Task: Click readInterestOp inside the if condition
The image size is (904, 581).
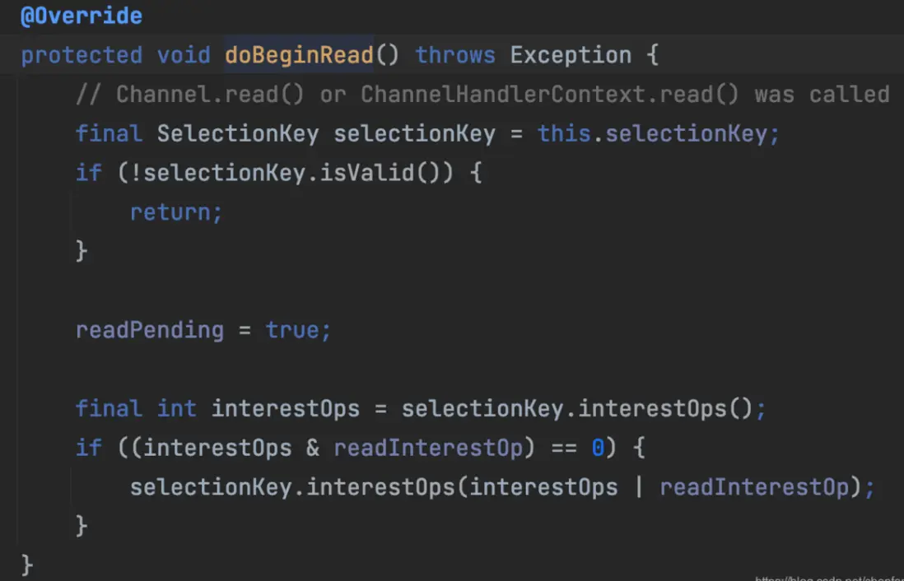Action: pyautogui.click(x=428, y=448)
